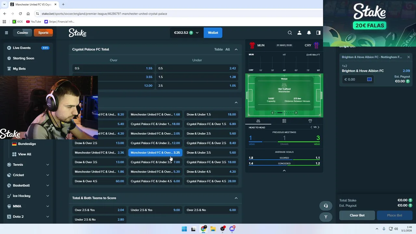416x234 pixels.
Task: Expand Dota 2 in the sports sidebar
Action: (47, 216)
